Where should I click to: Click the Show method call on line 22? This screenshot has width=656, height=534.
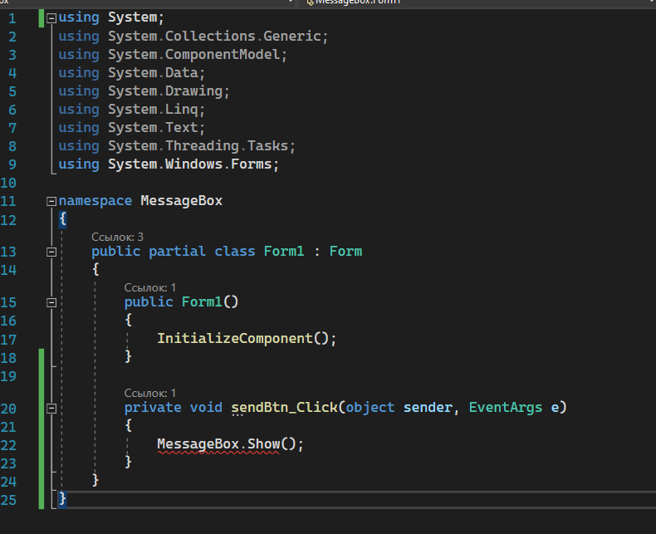coord(264,444)
